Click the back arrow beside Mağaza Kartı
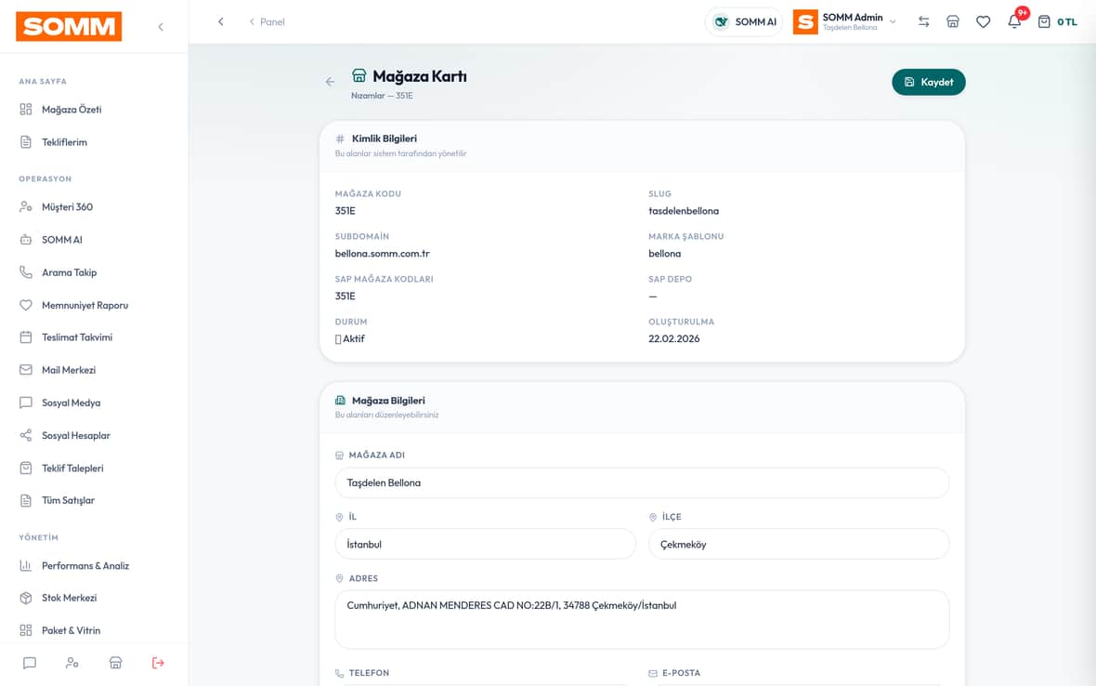The image size is (1096, 686). (x=330, y=82)
